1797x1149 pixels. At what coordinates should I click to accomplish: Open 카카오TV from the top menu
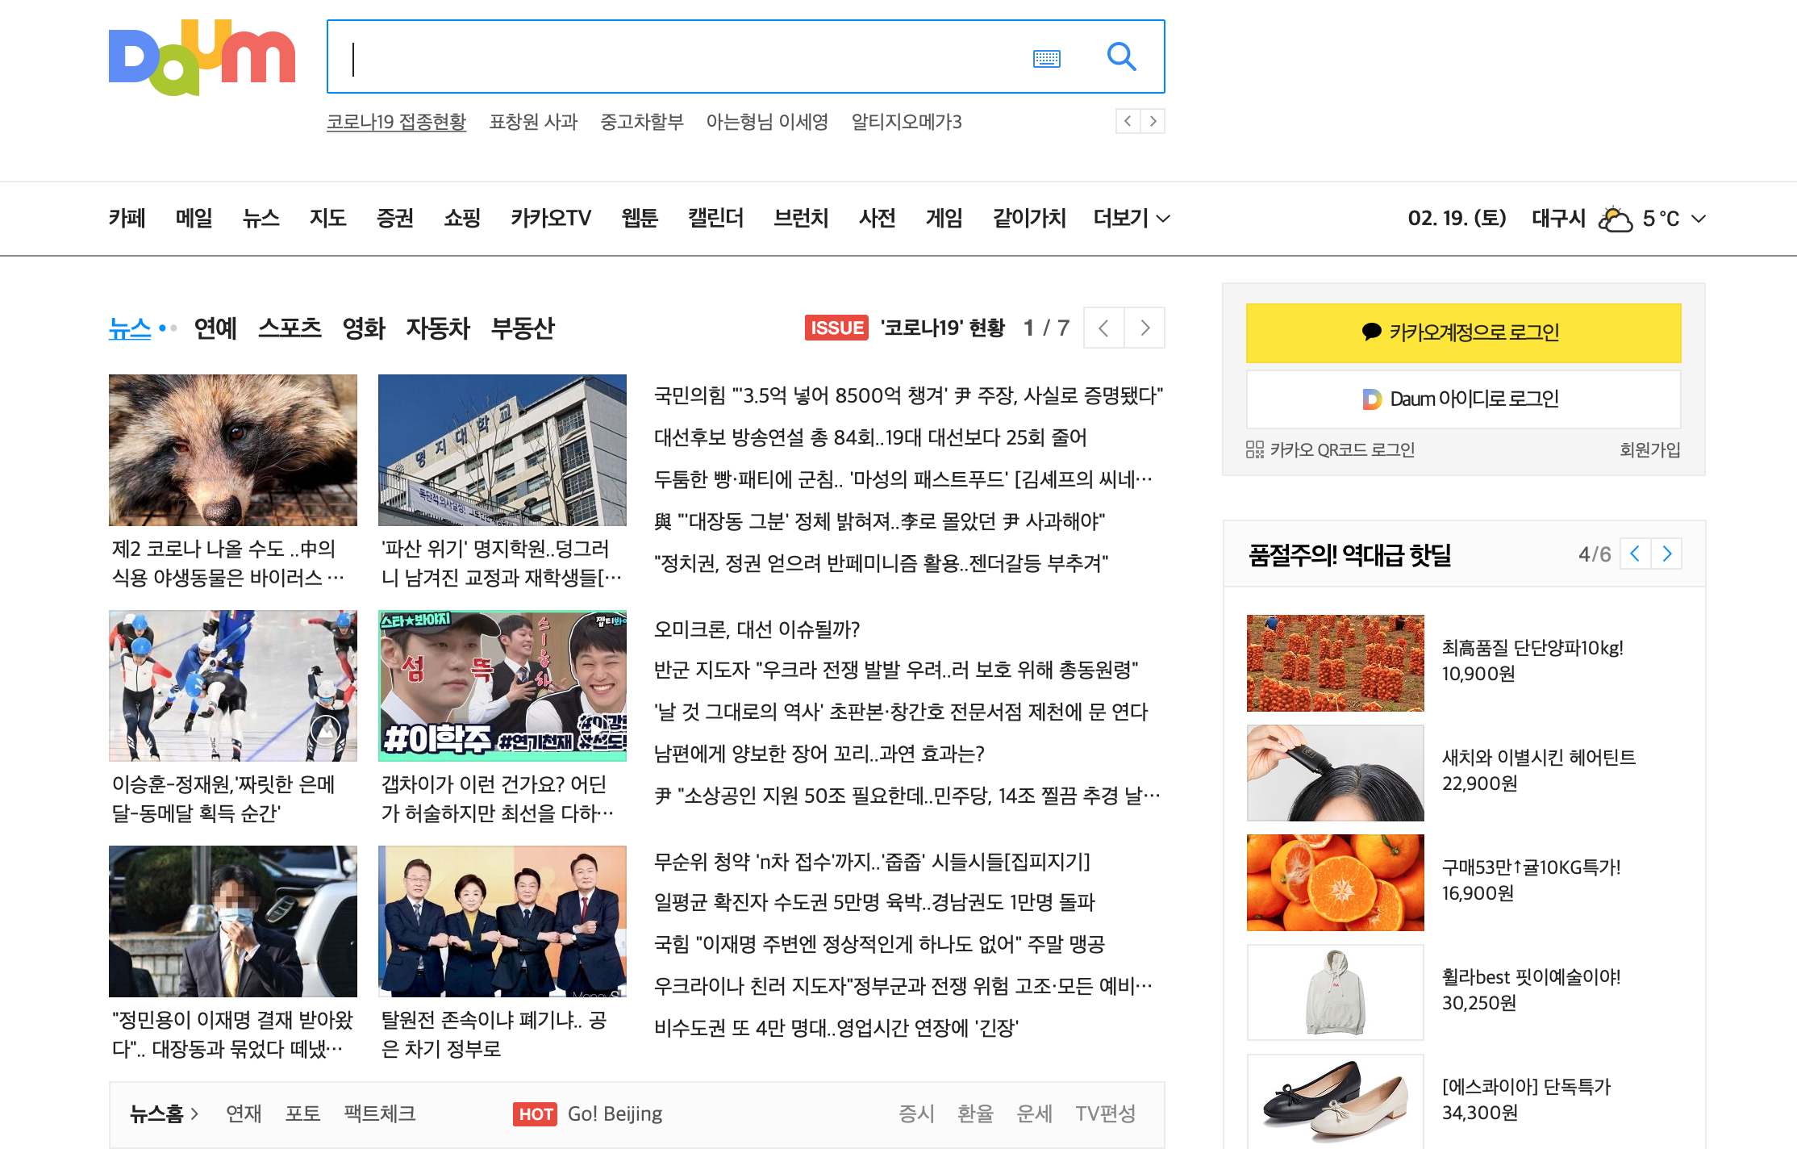click(x=551, y=218)
